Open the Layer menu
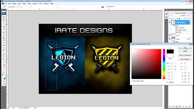 tap(19, 4)
